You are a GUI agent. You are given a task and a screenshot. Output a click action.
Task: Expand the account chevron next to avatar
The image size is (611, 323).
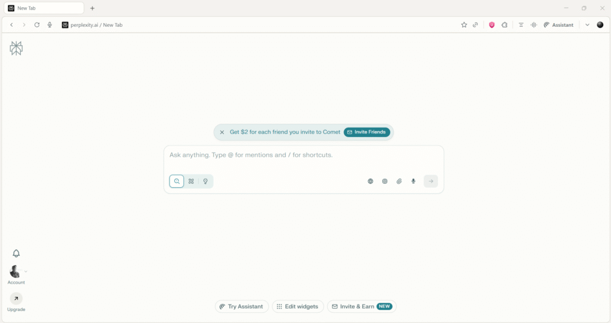coord(26,271)
